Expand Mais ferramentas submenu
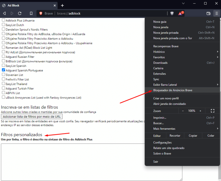The width and height of the screenshot is (221, 181). [182, 129]
